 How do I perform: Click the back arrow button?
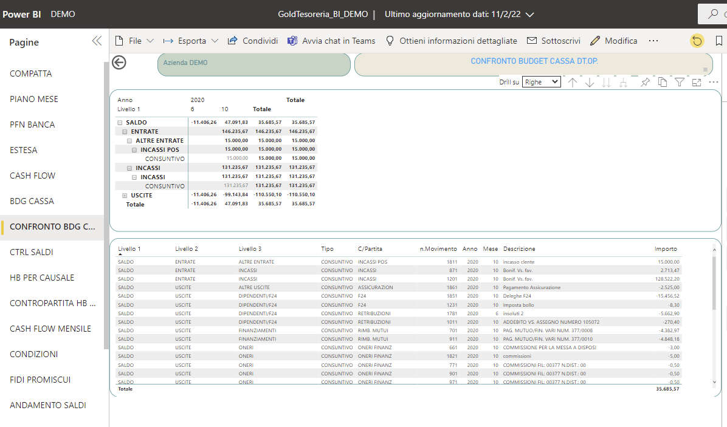tap(119, 63)
